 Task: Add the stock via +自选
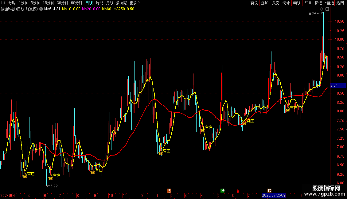[x=329, y=3]
